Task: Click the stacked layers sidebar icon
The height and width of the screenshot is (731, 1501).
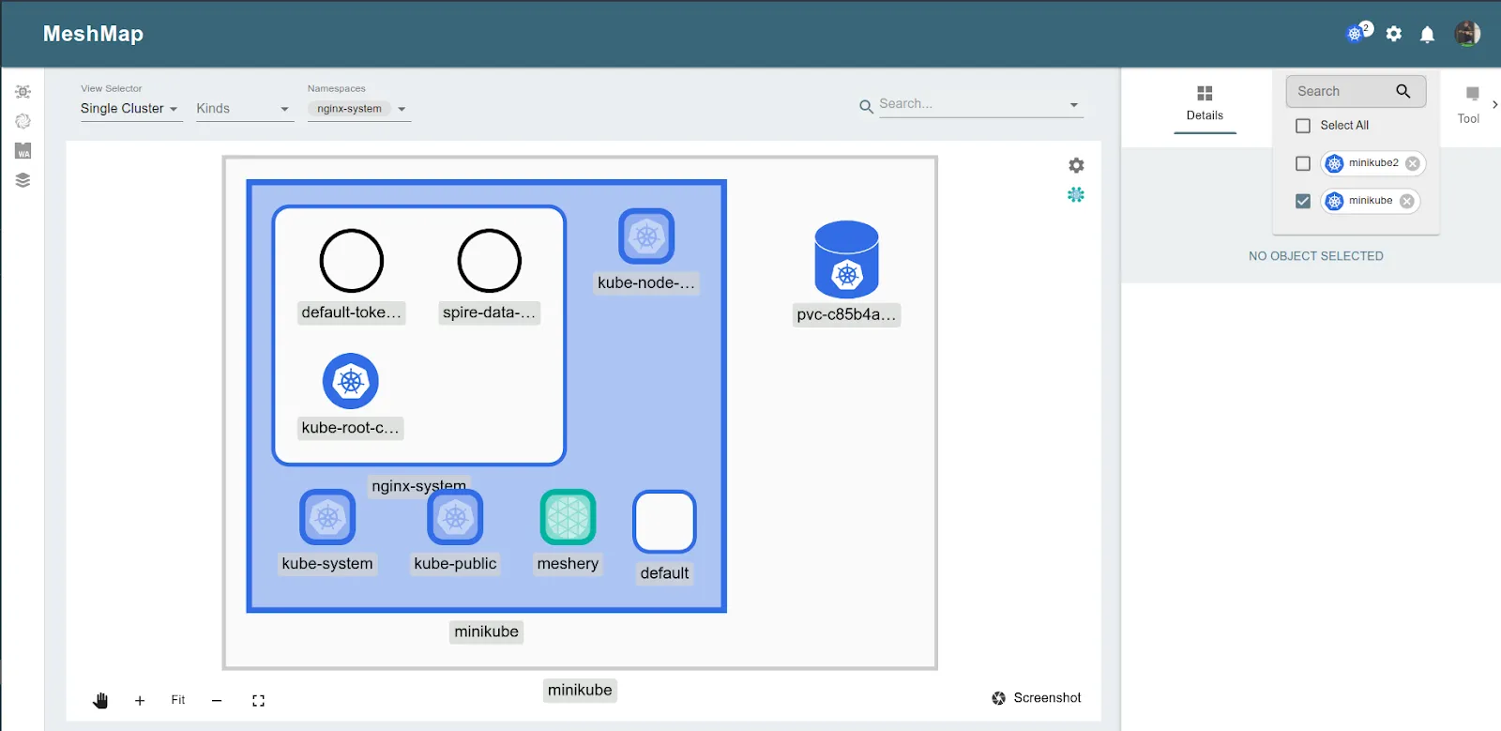Action: pyautogui.click(x=23, y=180)
